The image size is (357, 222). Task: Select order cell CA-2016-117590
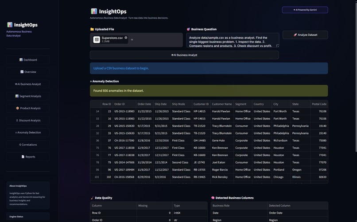[x=124, y=141]
